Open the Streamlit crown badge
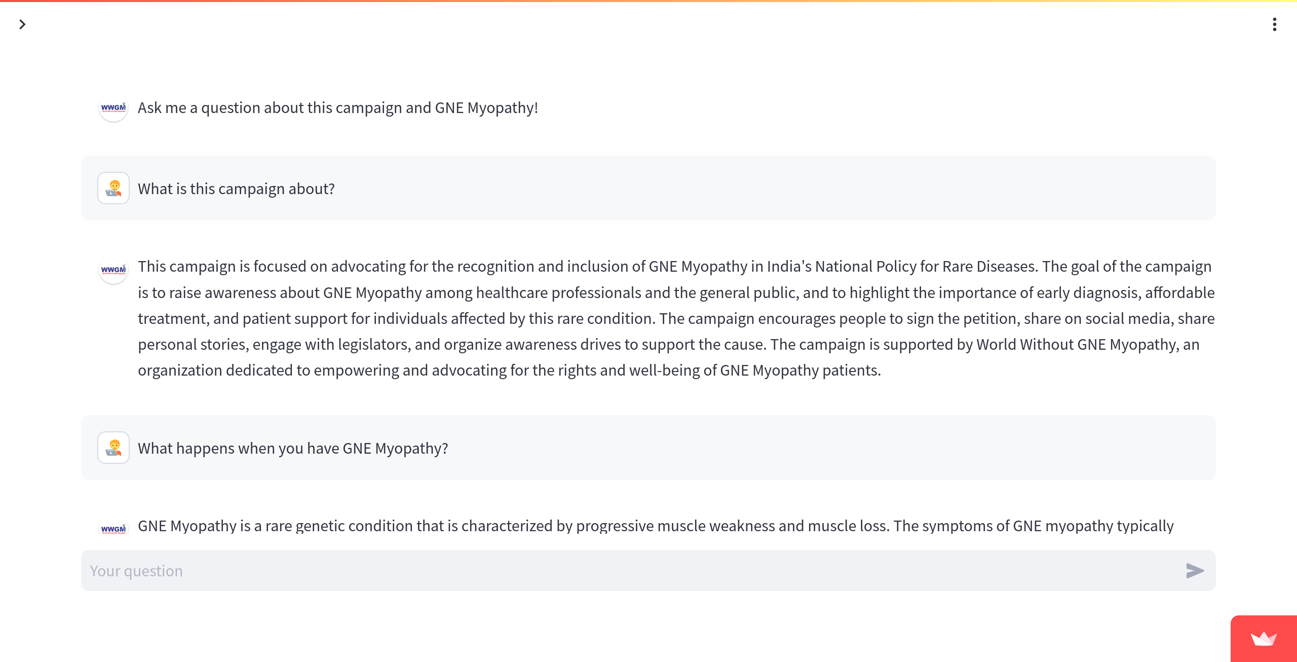 click(x=1264, y=639)
